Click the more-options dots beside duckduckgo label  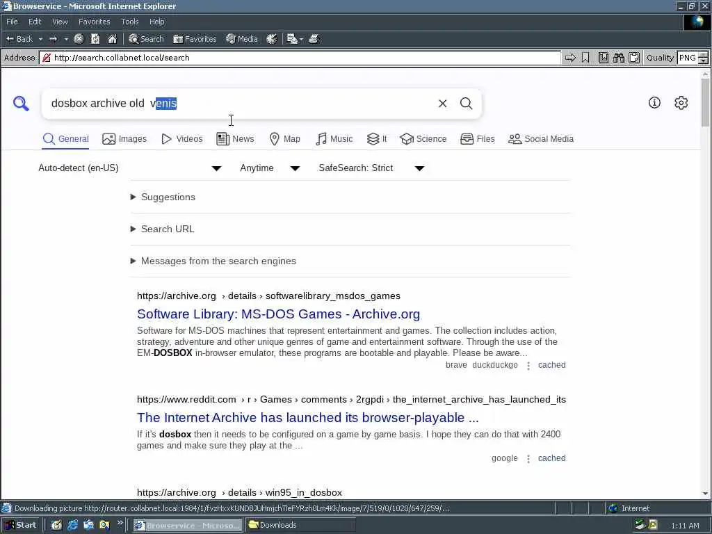pos(528,366)
